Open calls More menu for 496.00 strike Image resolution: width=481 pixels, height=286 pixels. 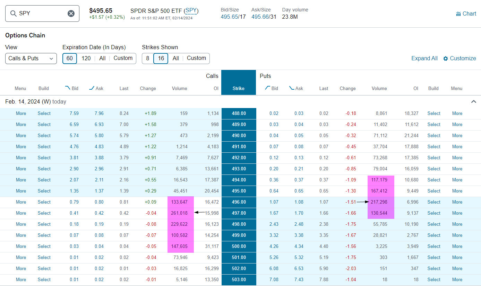(x=21, y=202)
